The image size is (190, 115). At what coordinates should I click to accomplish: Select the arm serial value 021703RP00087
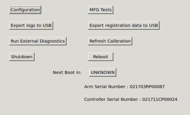pyautogui.click(x=147, y=87)
